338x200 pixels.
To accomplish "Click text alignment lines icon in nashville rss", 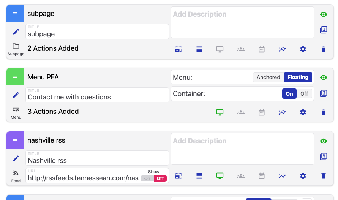I will pos(199,176).
